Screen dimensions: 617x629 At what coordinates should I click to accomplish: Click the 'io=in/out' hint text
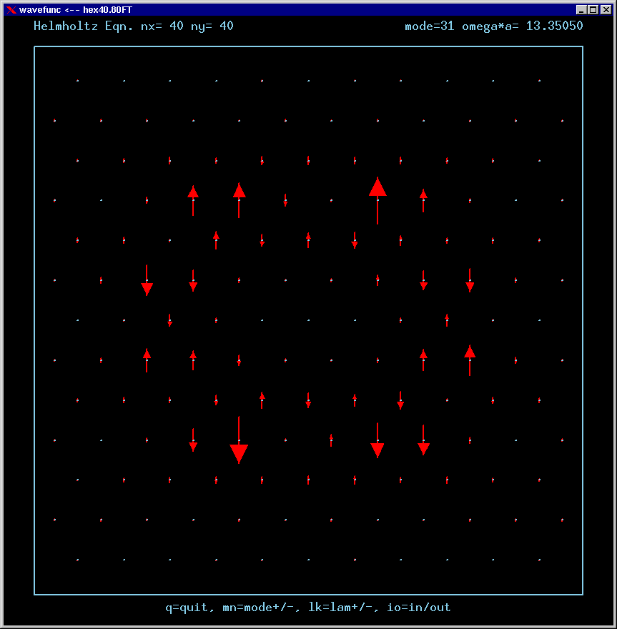tap(419, 608)
